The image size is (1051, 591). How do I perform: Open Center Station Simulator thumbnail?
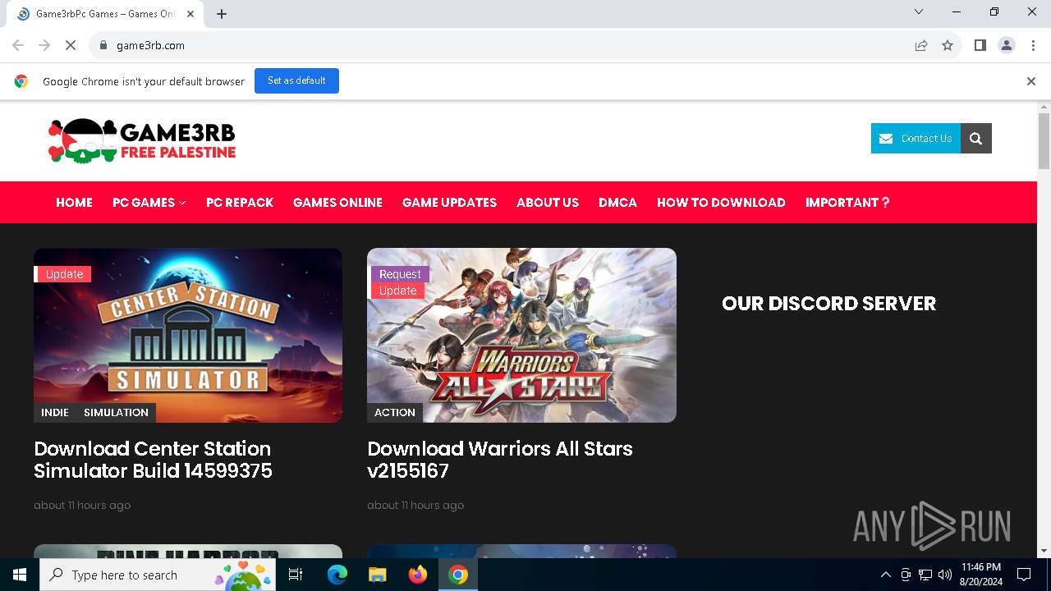tap(188, 335)
